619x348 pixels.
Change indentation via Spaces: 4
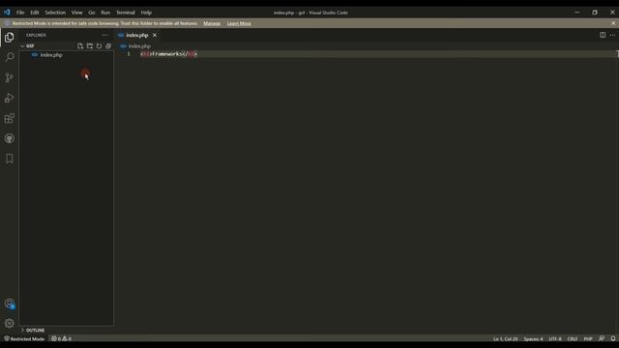[x=533, y=339]
